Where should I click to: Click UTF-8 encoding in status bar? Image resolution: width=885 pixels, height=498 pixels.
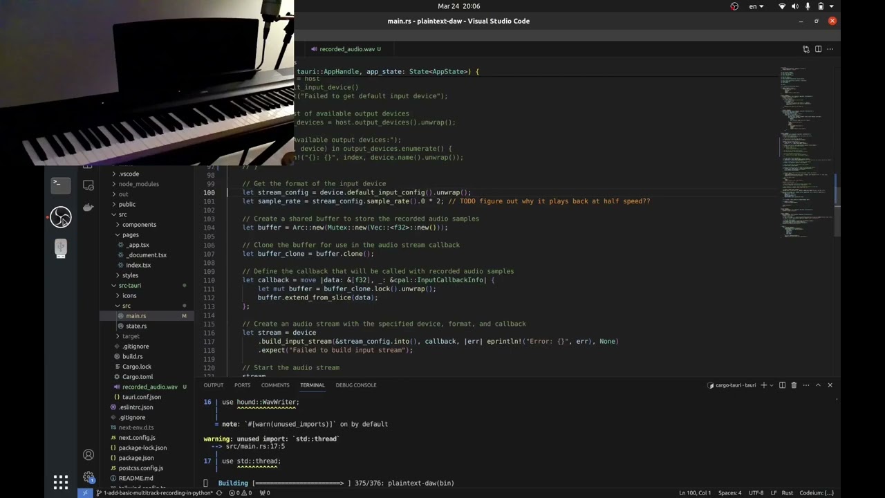(x=756, y=493)
